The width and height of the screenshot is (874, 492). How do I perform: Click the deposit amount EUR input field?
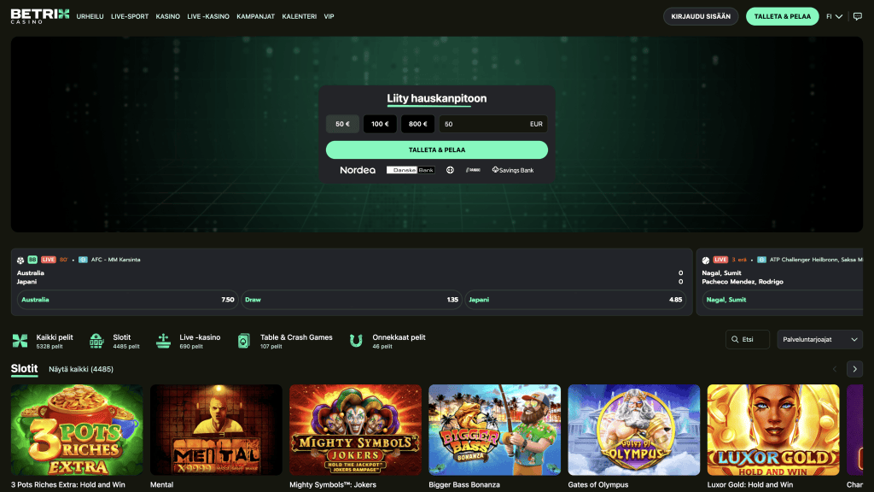(493, 124)
